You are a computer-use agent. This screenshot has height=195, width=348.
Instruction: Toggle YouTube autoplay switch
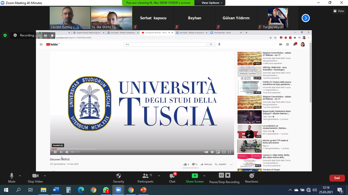tap(206, 152)
